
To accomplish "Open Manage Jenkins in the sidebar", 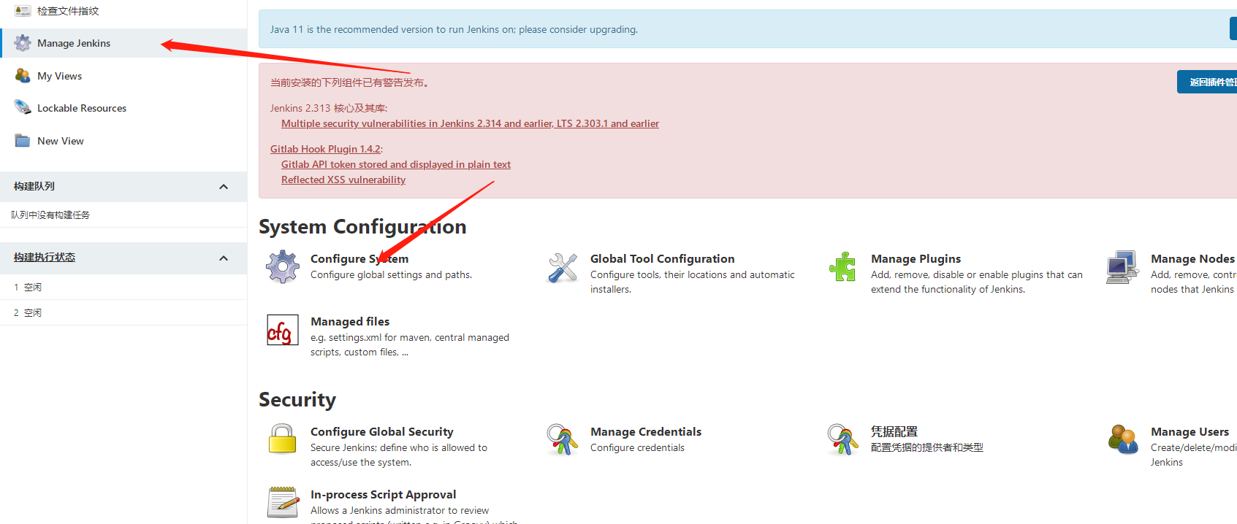I will pyautogui.click(x=74, y=43).
